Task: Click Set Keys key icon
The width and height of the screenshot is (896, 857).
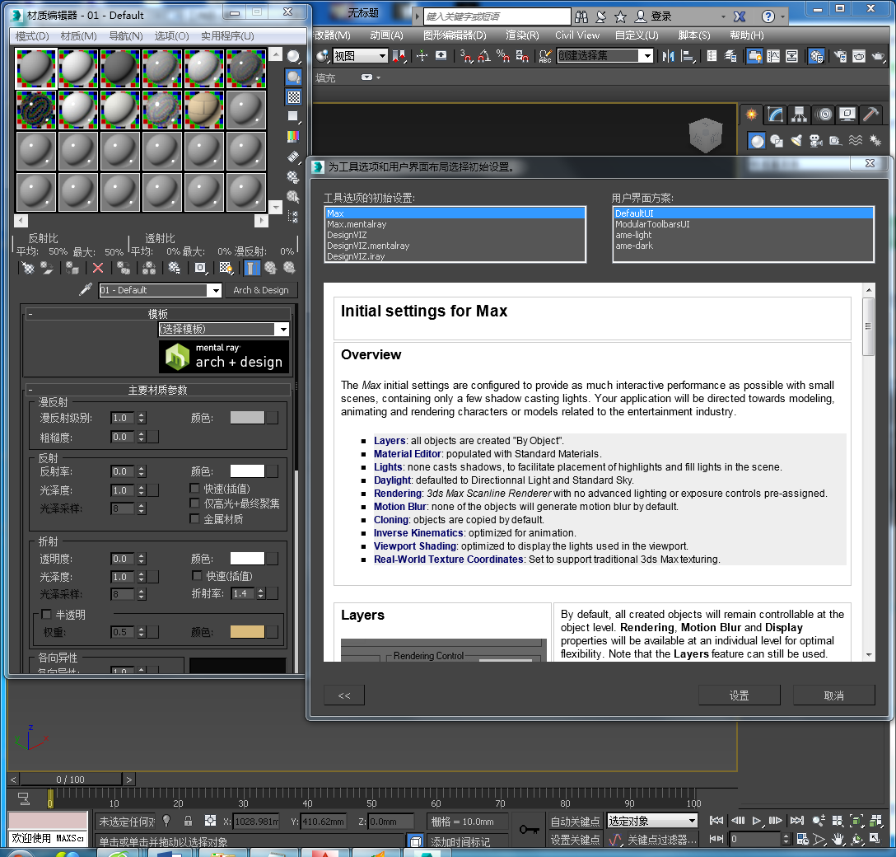Action: [529, 829]
